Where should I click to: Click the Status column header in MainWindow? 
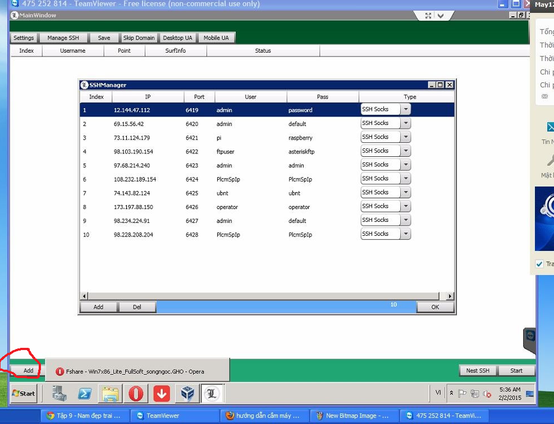point(263,51)
